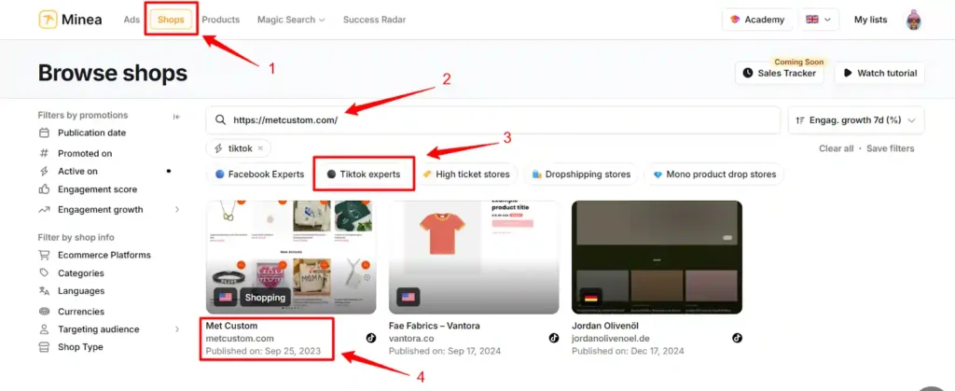The width and height of the screenshot is (955, 391).
Task: Click the search magnifier icon
Action: [220, 120]
